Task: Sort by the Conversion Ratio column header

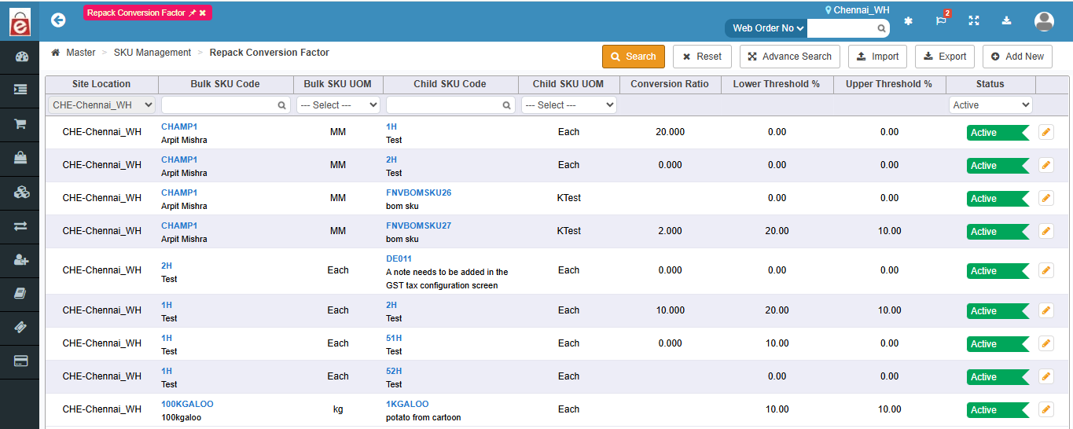Action: [670, 84]
